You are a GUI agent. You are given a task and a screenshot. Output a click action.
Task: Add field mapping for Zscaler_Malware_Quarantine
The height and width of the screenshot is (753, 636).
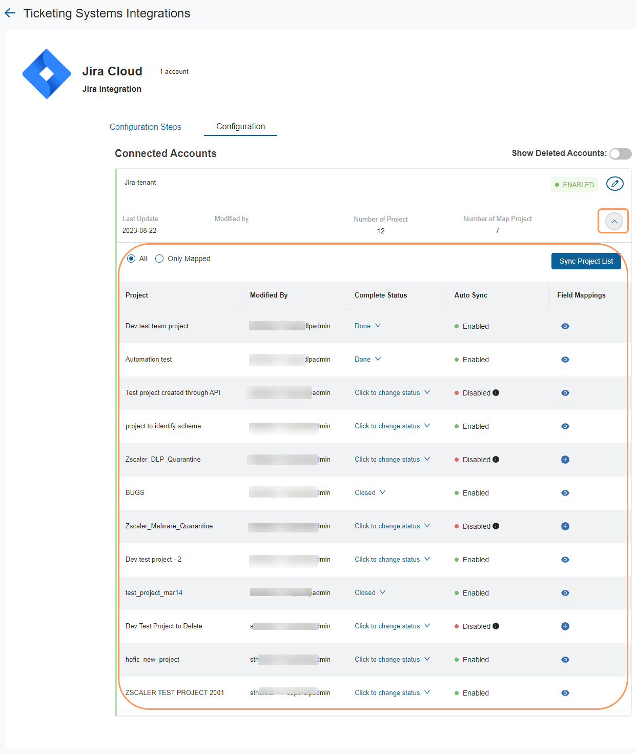point(565,526)
